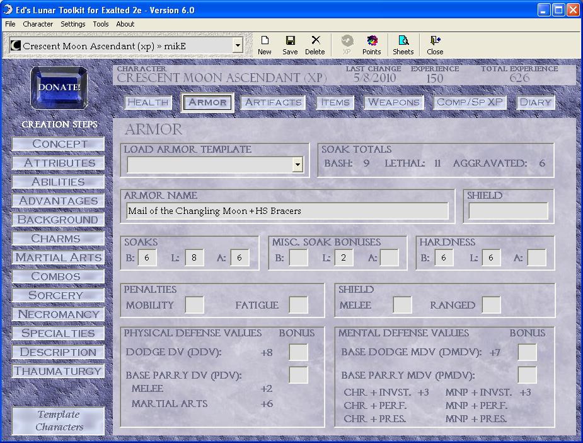Click the Soaks lethal field

click(194, 257)
